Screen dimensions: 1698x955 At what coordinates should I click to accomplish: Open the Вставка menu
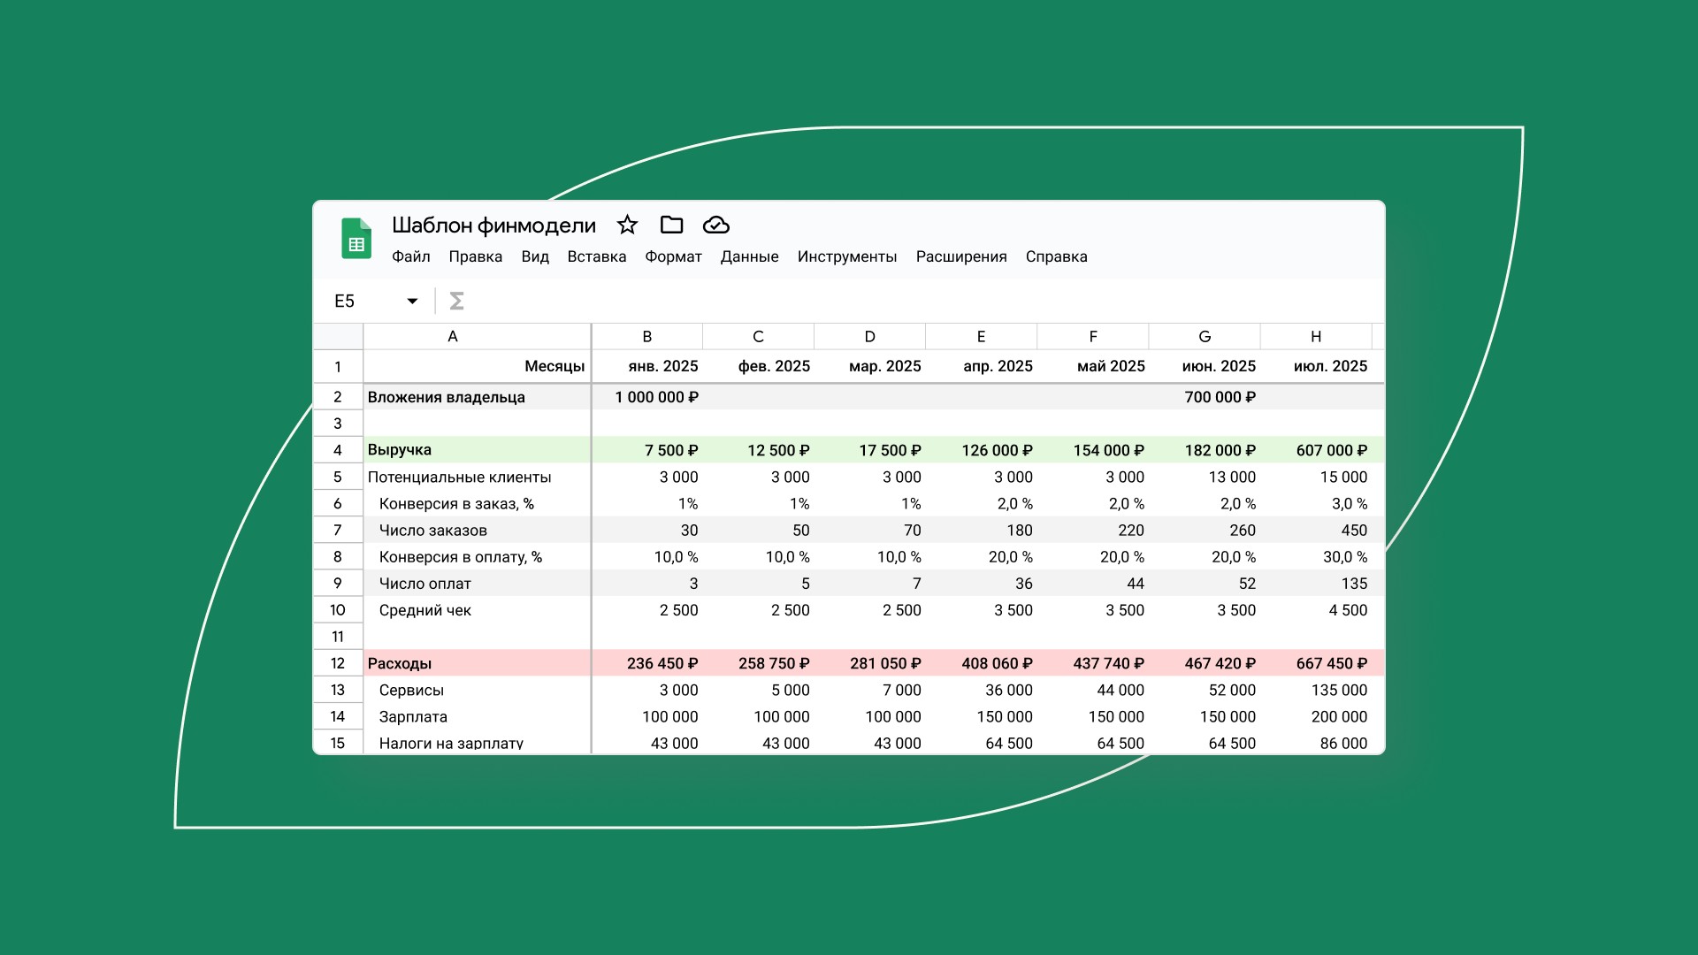pyautogui.click(x=596, y=256)
